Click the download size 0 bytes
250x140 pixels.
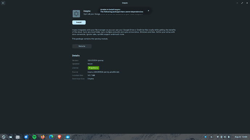tap(91, 79)
